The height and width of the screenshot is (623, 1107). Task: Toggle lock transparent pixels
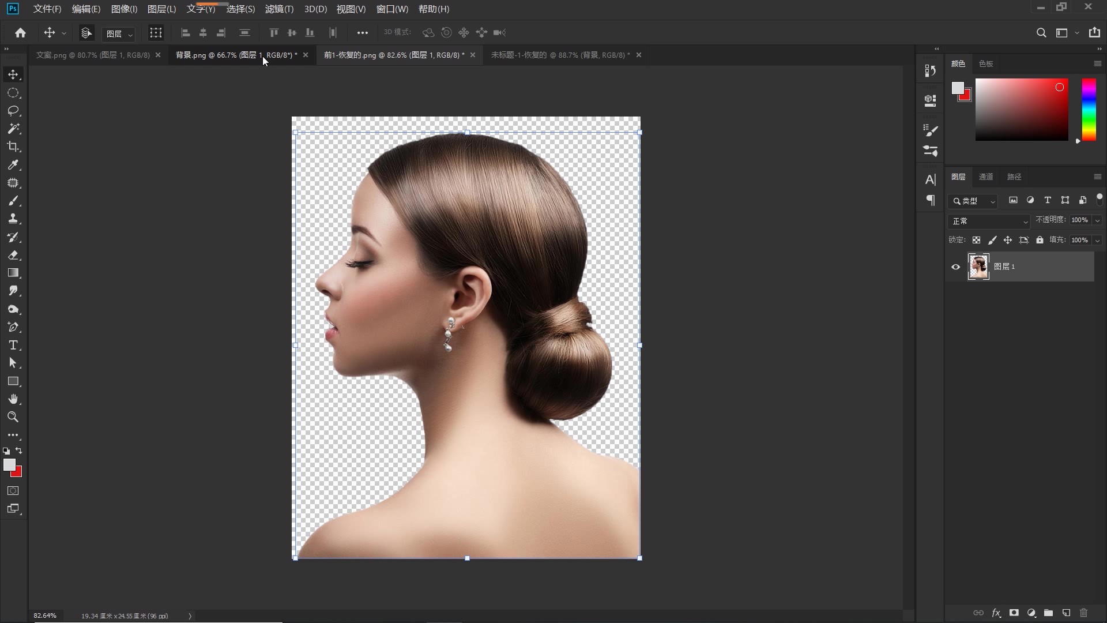point(976,240)
